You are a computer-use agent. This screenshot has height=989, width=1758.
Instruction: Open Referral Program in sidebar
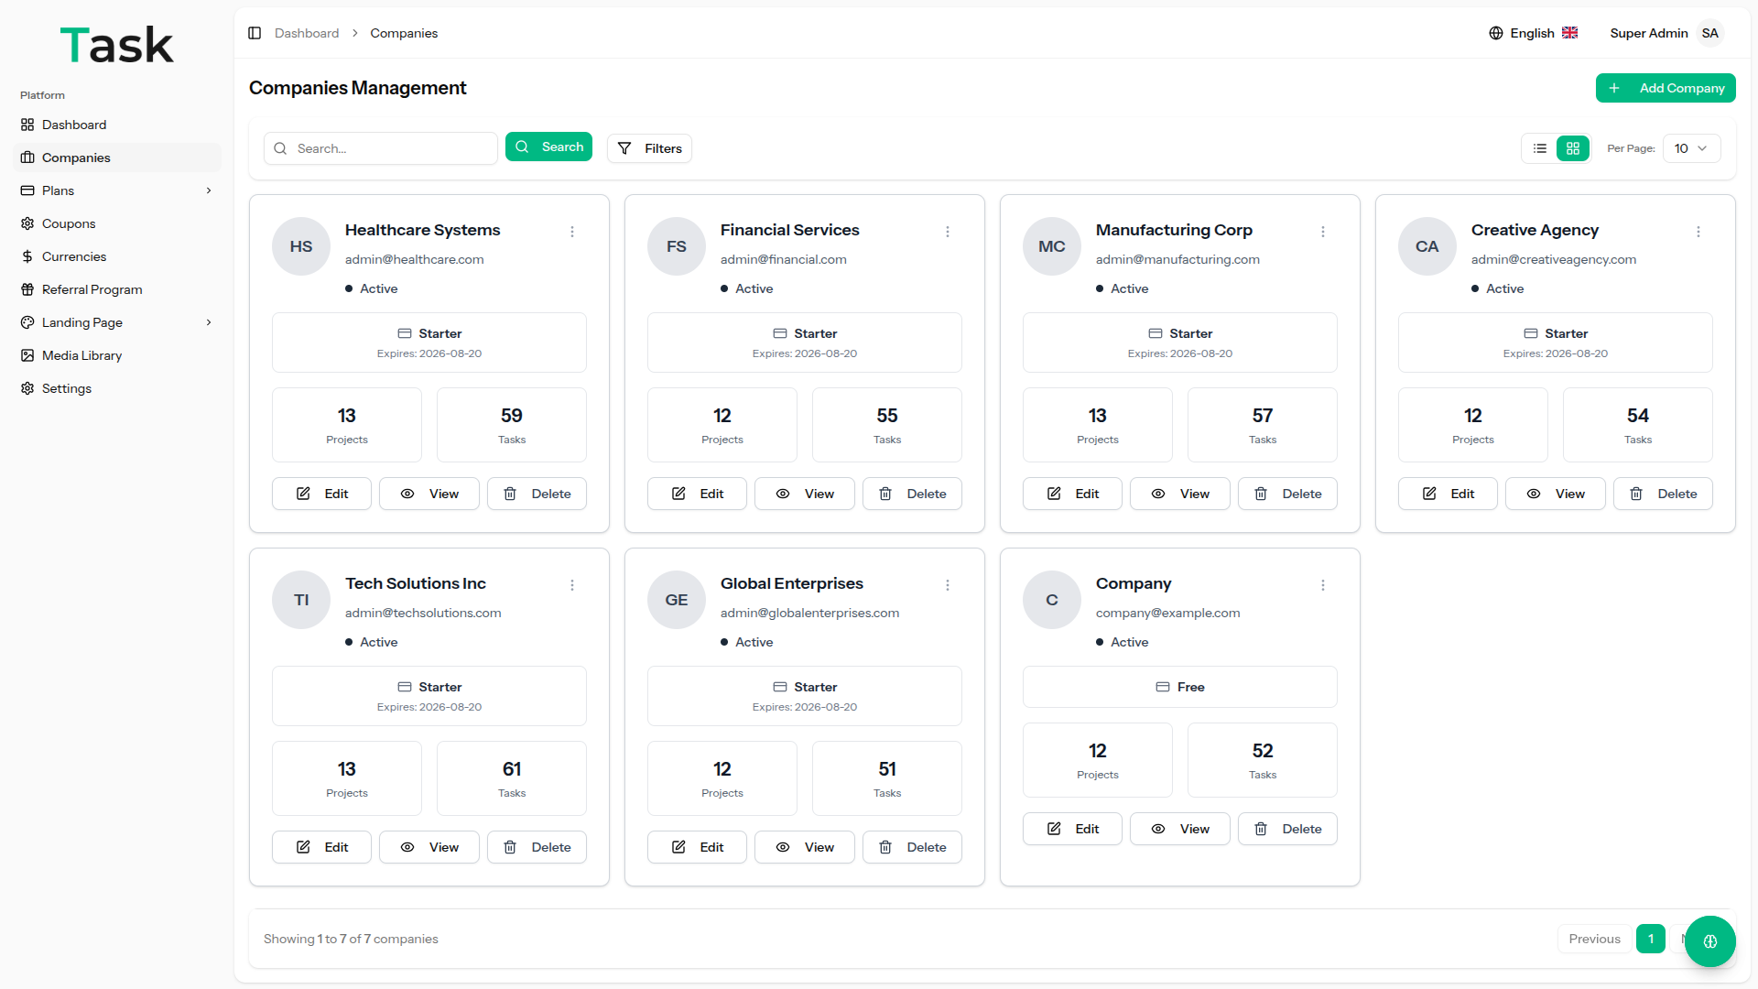[92, 289]
